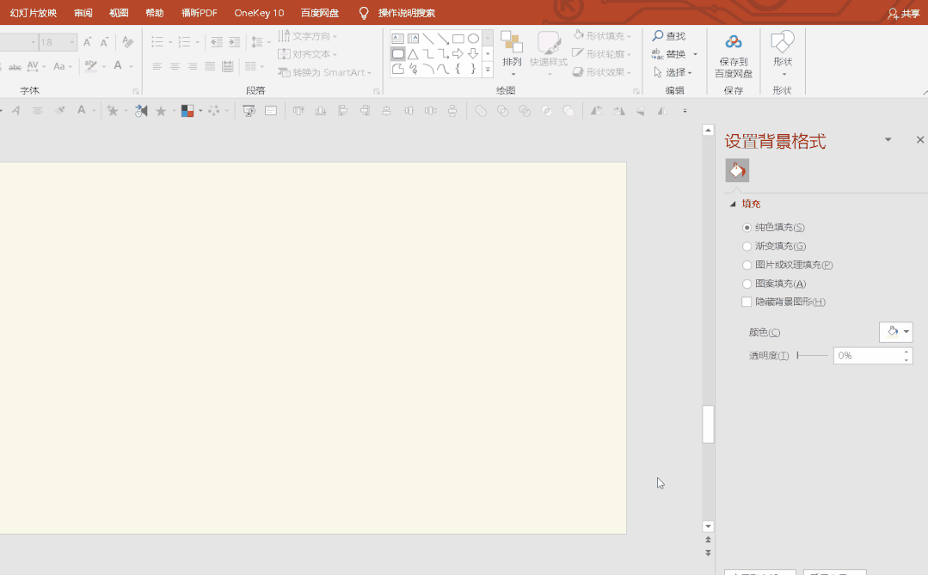This screenshot has width=928, height=575.
Task: Center-align the paragraph text
Action: click(x=175, y=66)
